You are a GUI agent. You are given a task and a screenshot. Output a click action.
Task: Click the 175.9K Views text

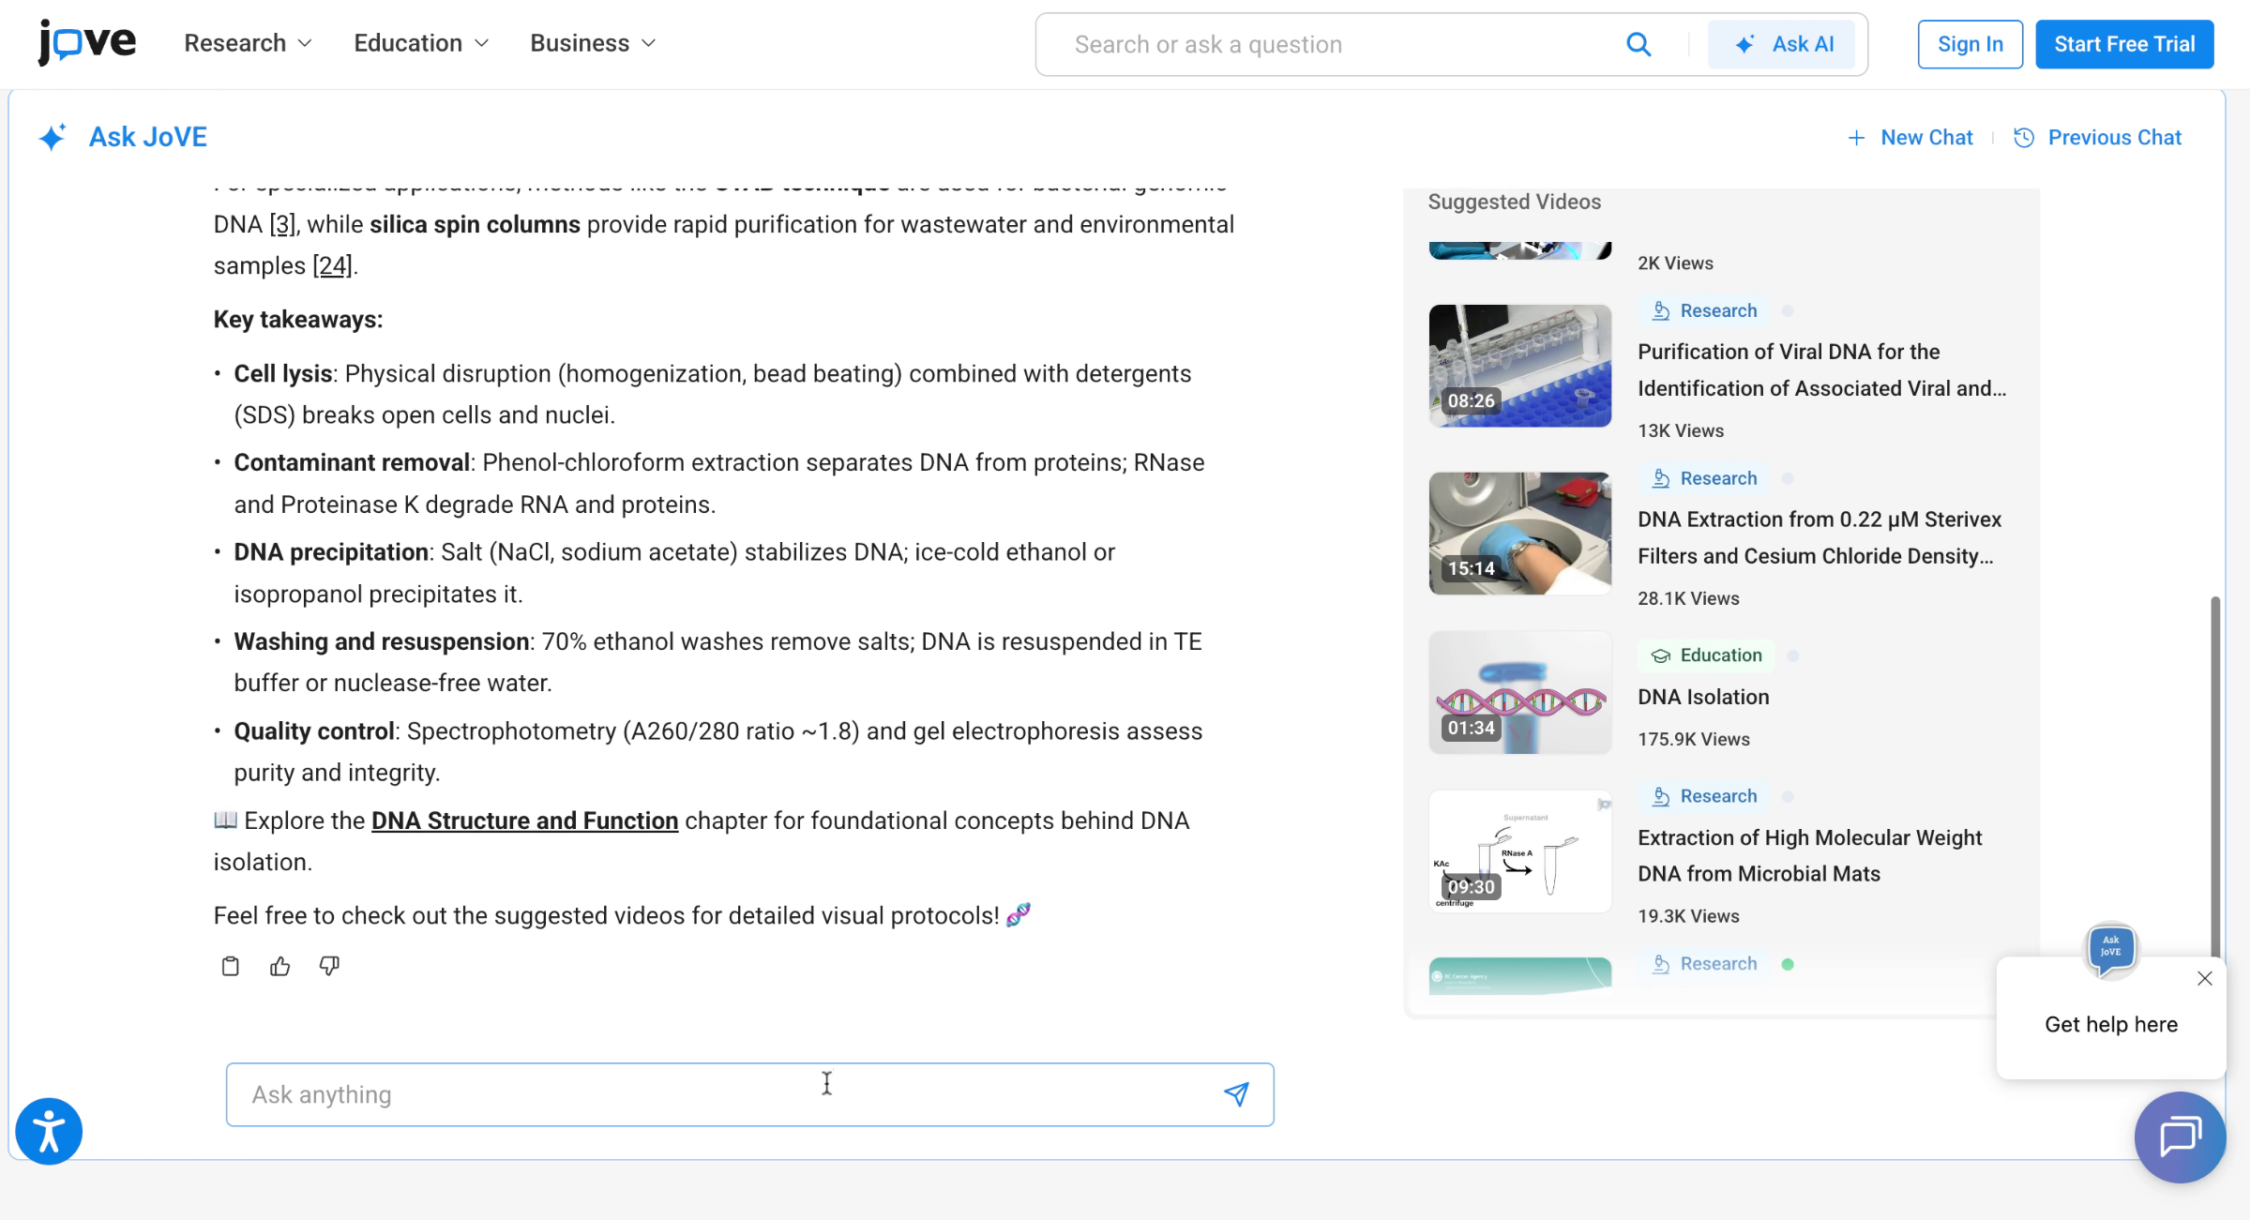coord(1693,739)
